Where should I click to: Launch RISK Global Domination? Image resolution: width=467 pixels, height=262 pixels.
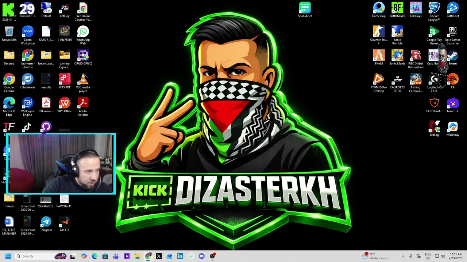(x=416, y=59)
